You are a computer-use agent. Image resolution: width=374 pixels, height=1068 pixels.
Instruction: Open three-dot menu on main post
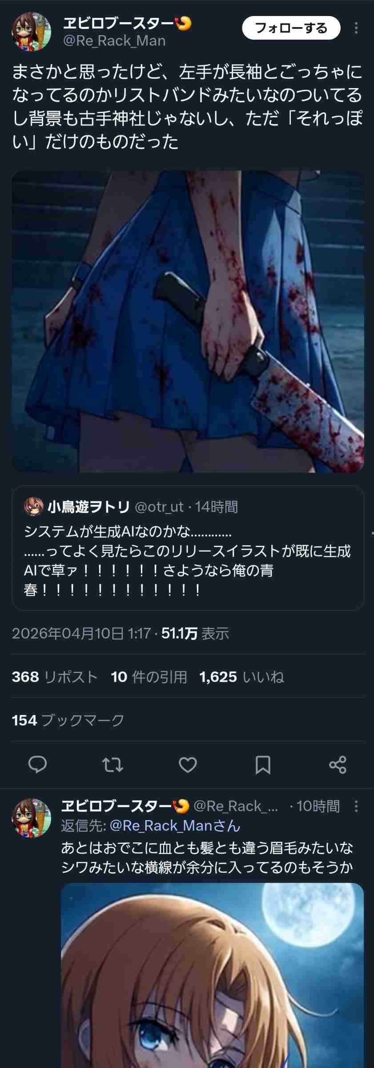pos(356,28)
